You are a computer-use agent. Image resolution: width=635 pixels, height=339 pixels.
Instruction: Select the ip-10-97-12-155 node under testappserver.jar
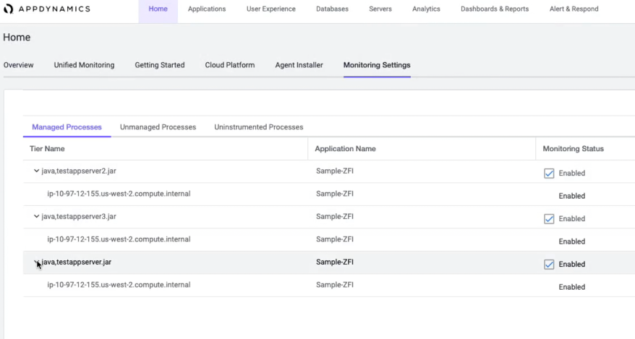coord(119,285)
